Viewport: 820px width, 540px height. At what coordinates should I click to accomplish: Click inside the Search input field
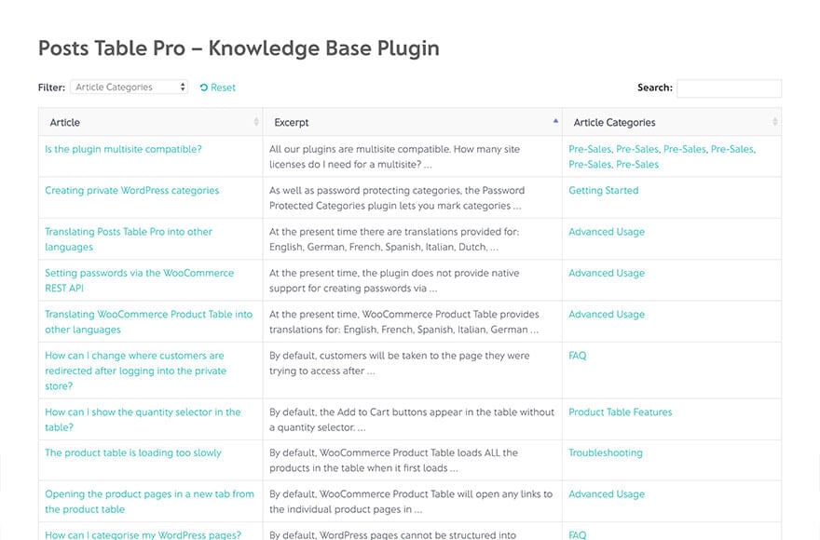pos(730,88)
